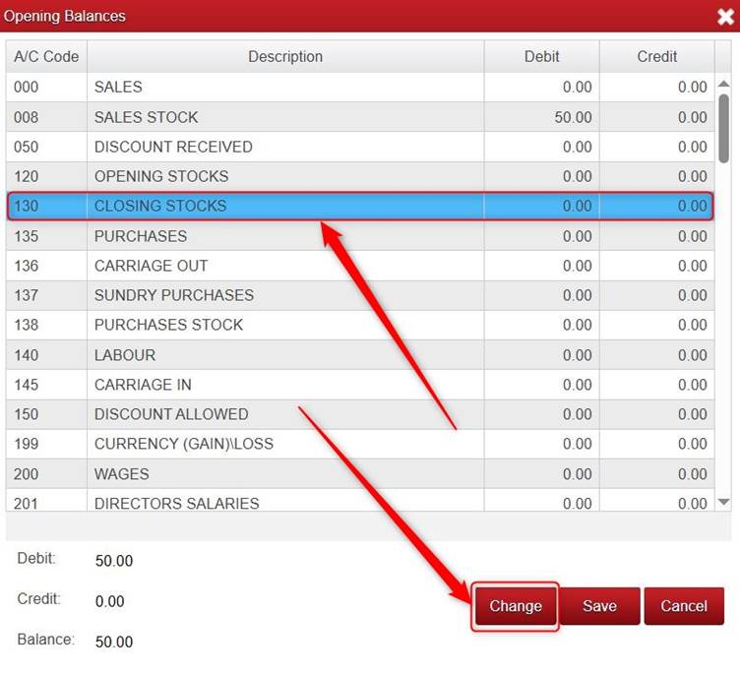
Task: Click account code 130
Action: (x=26, y=206)
